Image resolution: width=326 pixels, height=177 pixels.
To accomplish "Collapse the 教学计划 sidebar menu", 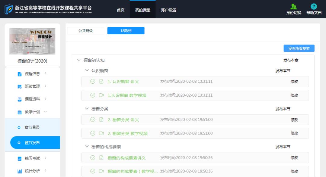I will [x=46, y=112].
